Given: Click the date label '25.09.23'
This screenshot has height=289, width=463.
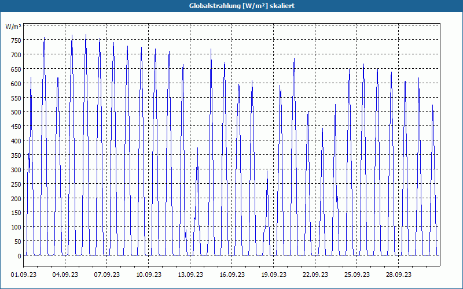Looking at the screenshot, I should [357, 275].
